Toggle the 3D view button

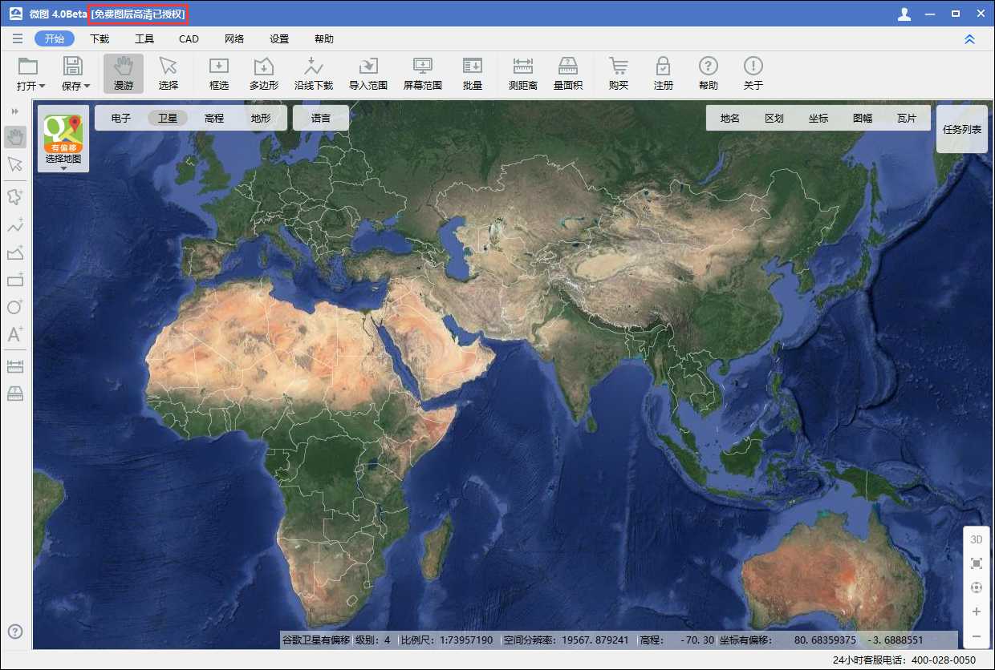[x=977, y=539]
